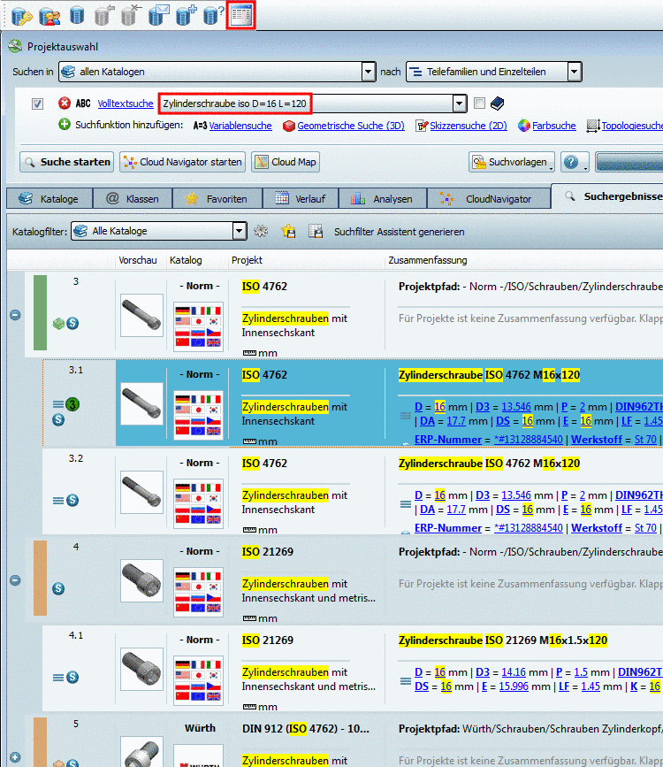Click the grey database with arrow icon
The width and height of the screenshot is (663, 767).
click(103, 15)
